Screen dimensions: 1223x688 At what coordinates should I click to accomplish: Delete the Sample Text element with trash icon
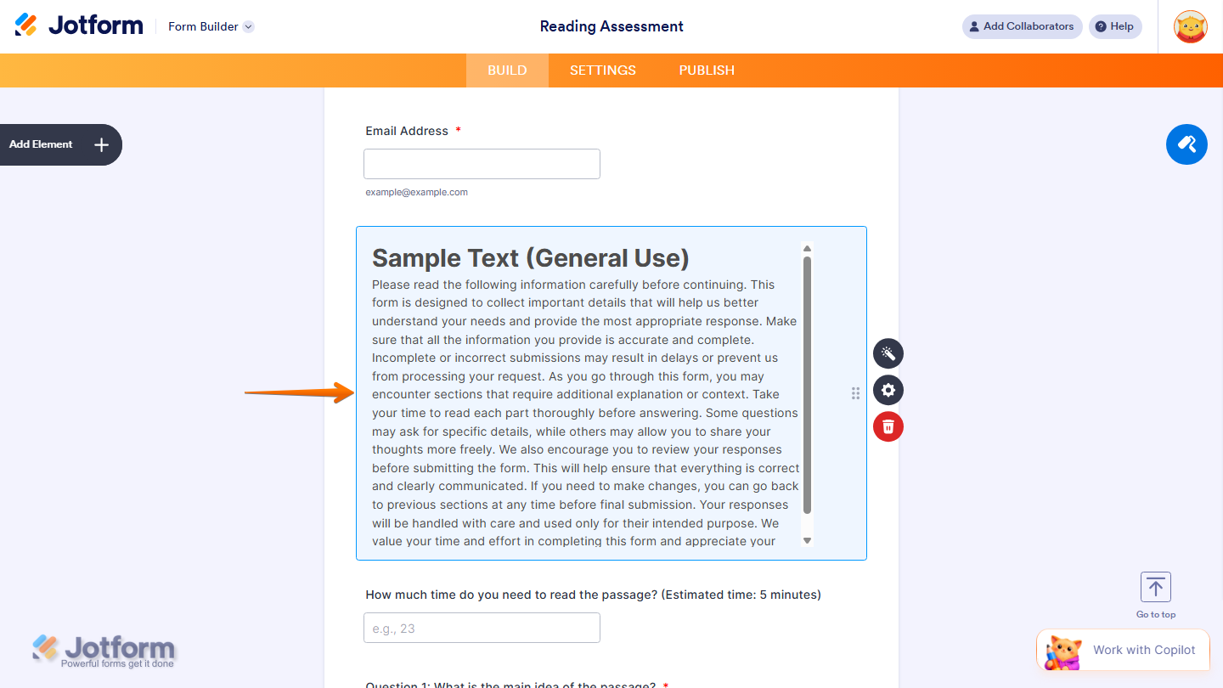(x=888, y=426)
